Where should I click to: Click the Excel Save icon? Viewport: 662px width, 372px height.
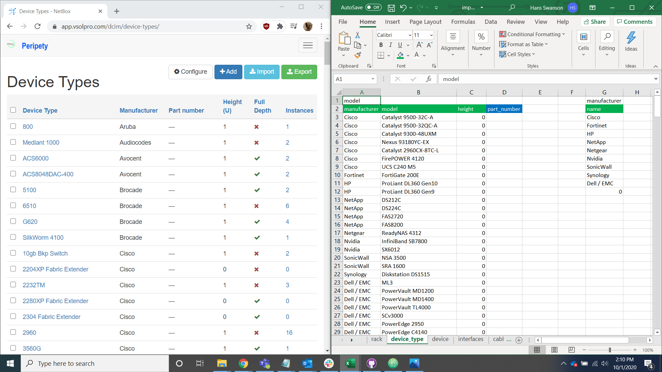coord(391,8)
